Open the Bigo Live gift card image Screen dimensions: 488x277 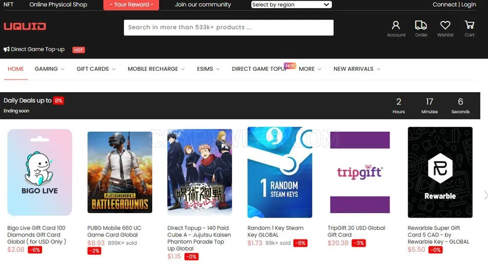pos(40,172)
